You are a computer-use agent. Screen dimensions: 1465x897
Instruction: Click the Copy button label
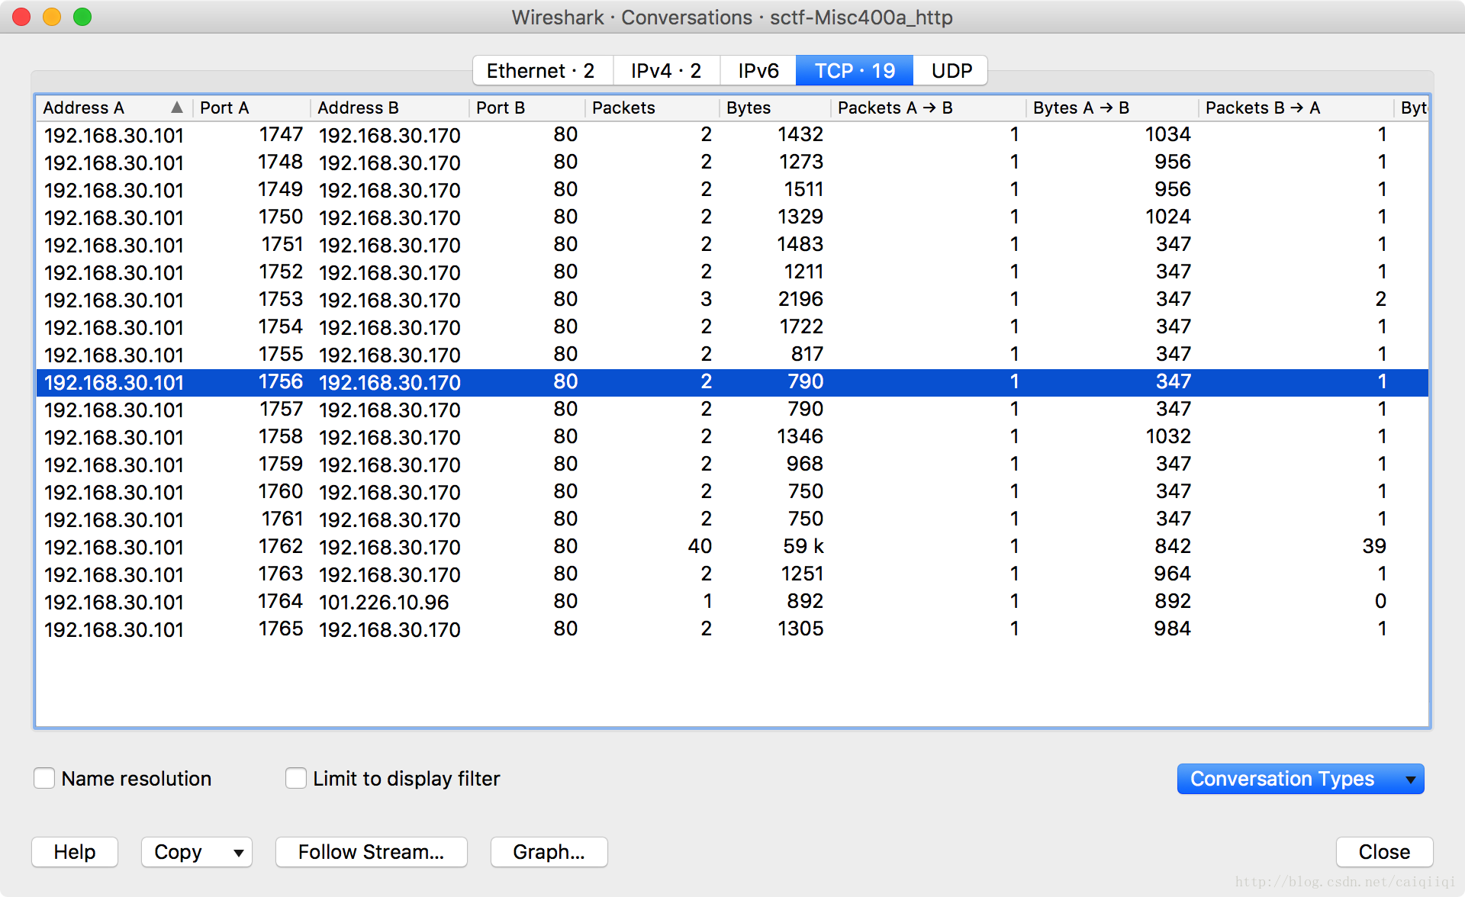click(178, 852)
